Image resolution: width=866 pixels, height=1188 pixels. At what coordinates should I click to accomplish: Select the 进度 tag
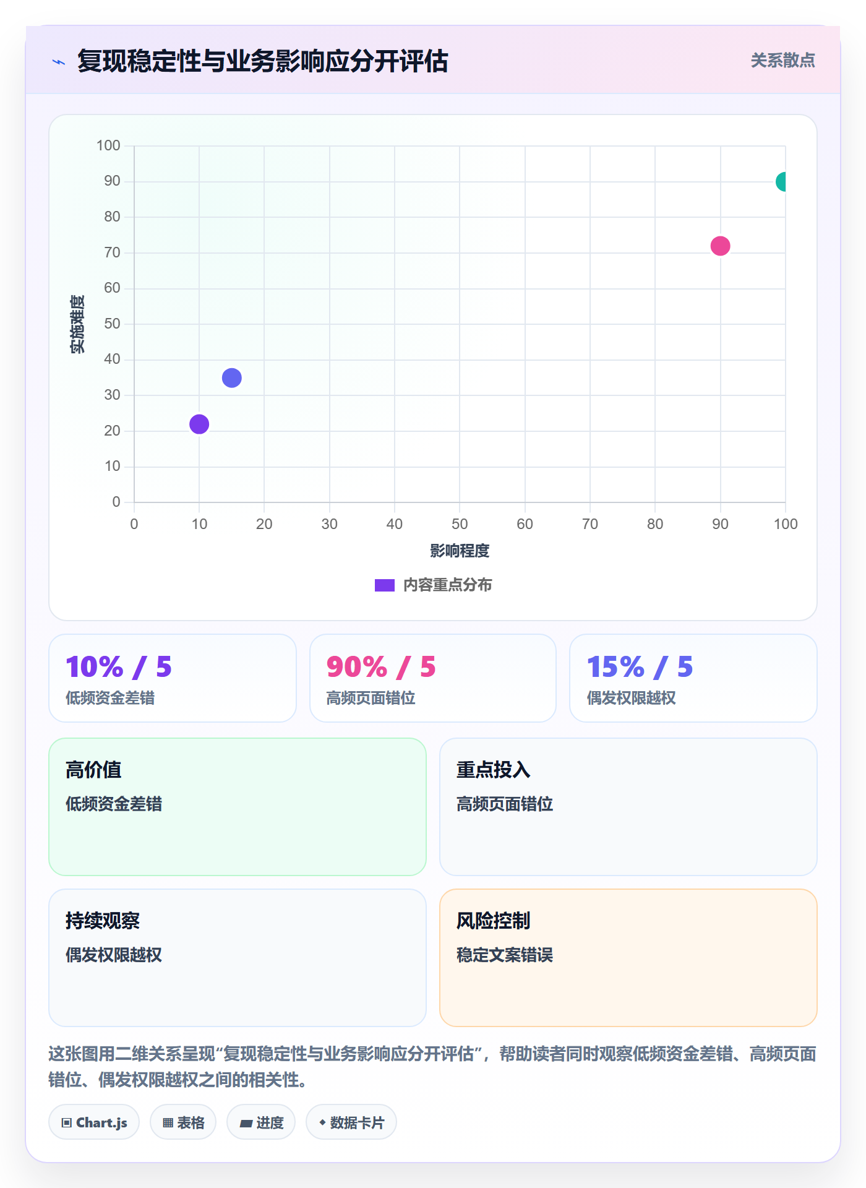[261, 1122]
